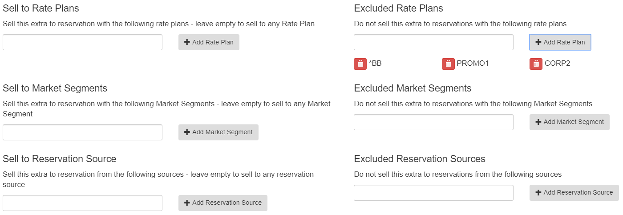Click Add Reservation Source under Excluded Reservation Sources
The height and width of the screenshot is (215, 623).
(574, 193)
